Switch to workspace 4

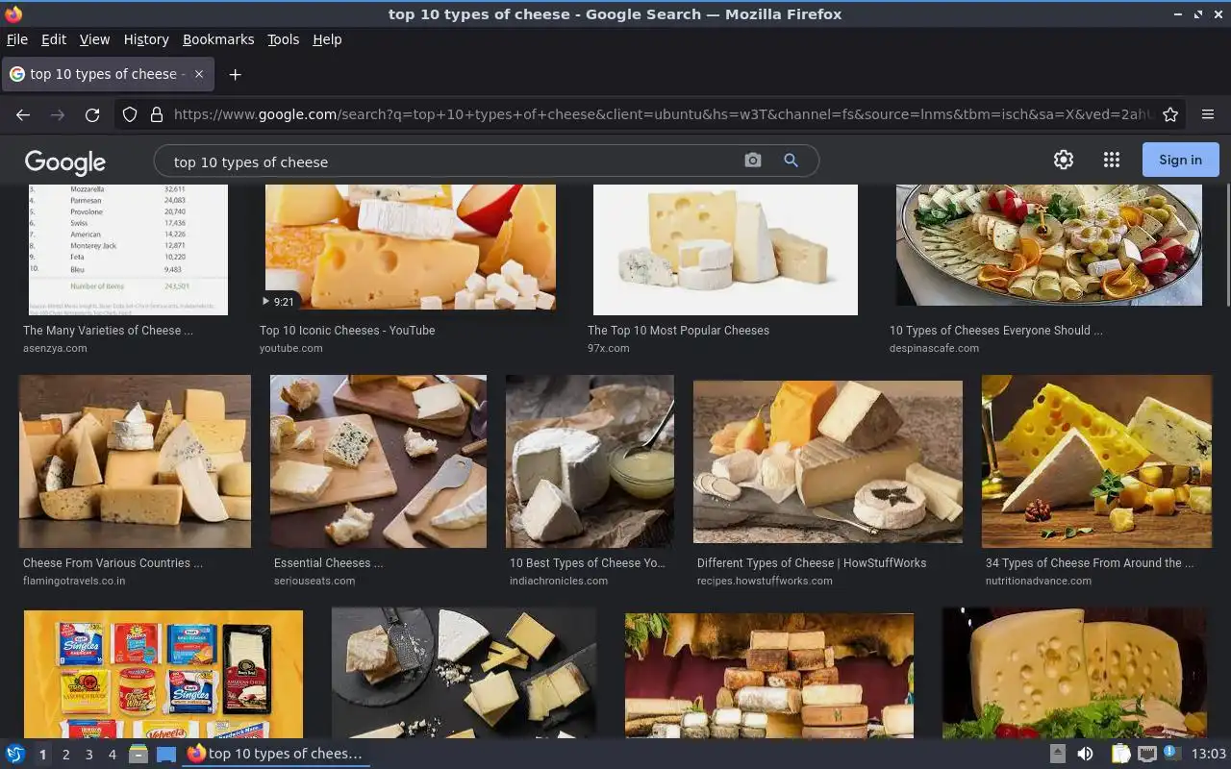[112, 755]
